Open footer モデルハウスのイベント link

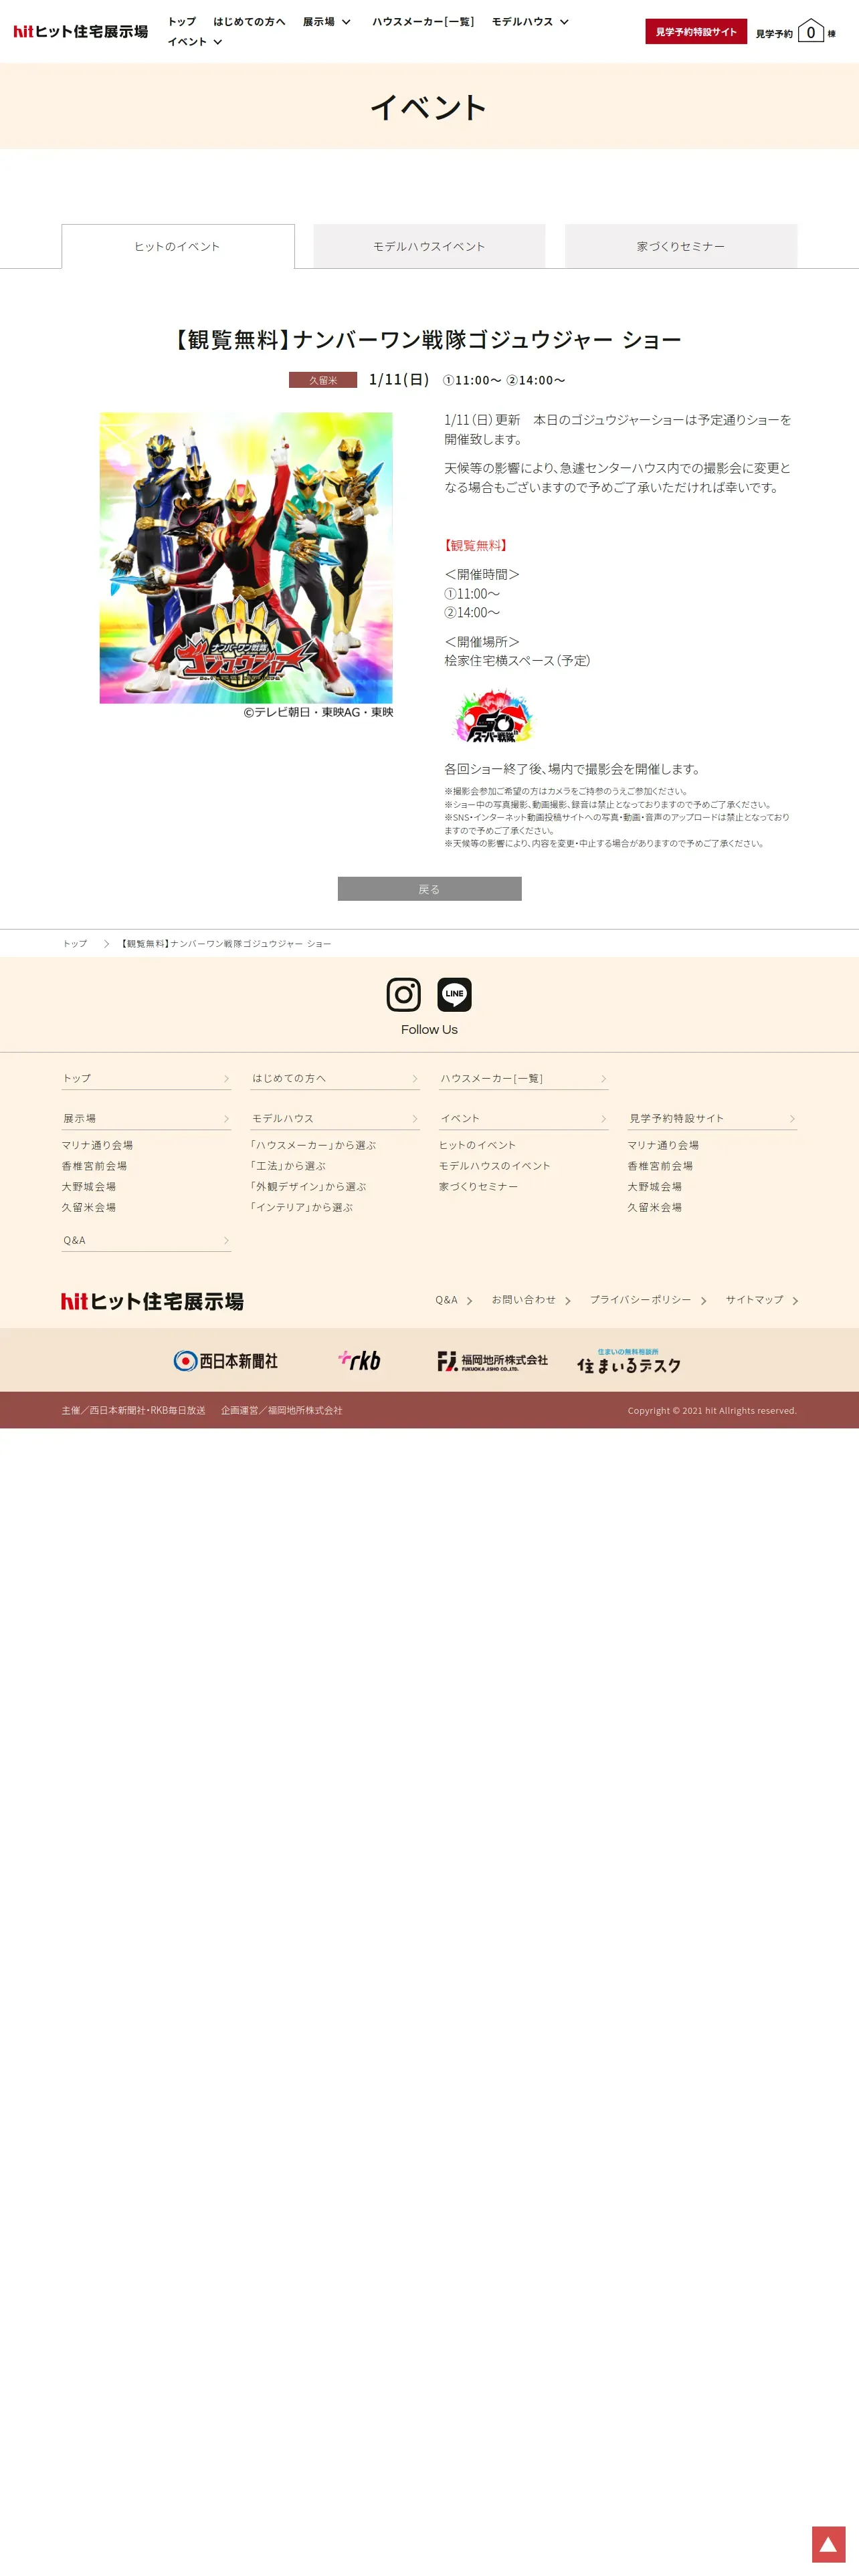click(x=495, y=1166)
